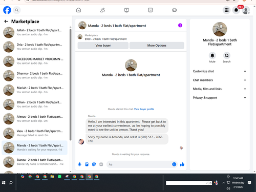Screen dimensions: 256x192
Task: Open Bianca apartment conversation
Action: click(x=35, y=162)
